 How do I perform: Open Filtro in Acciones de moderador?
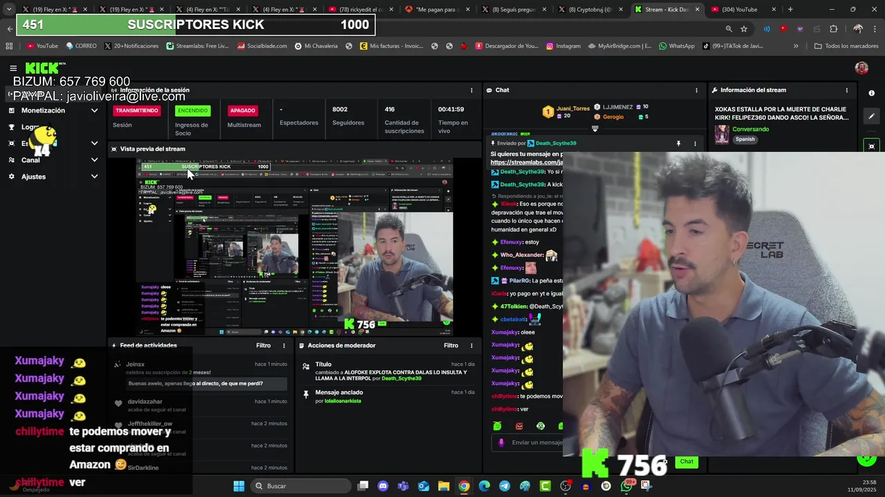click(x=451, y=345)
